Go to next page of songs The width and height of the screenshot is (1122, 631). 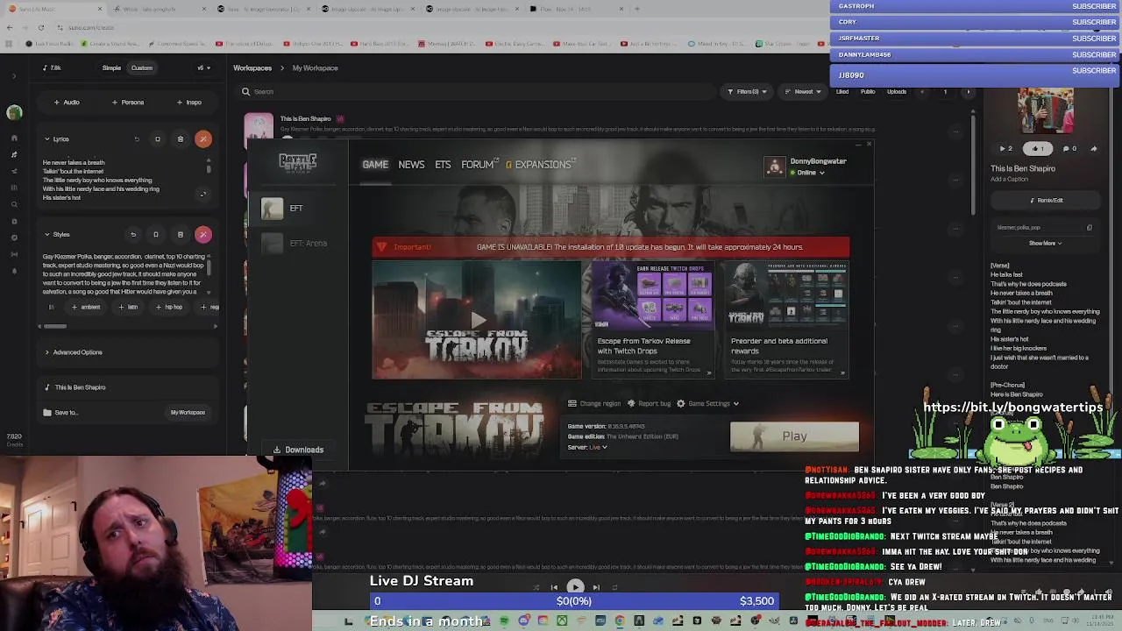point(969,92)
